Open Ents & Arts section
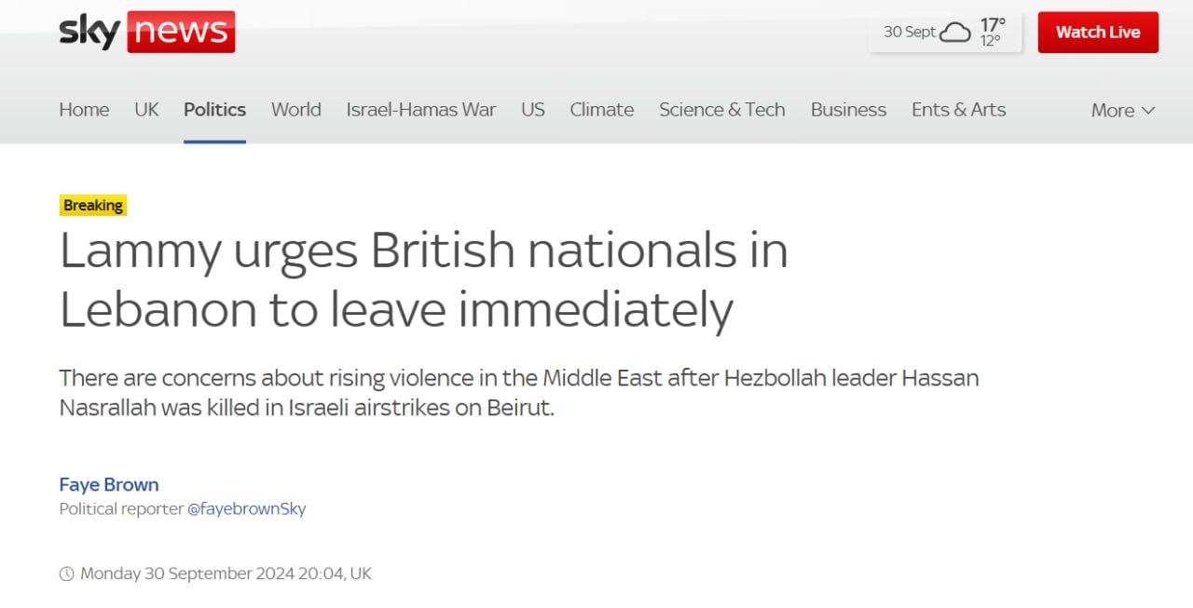 click(x=958, y=110)
